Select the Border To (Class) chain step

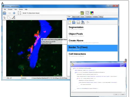tap(92, 48)
